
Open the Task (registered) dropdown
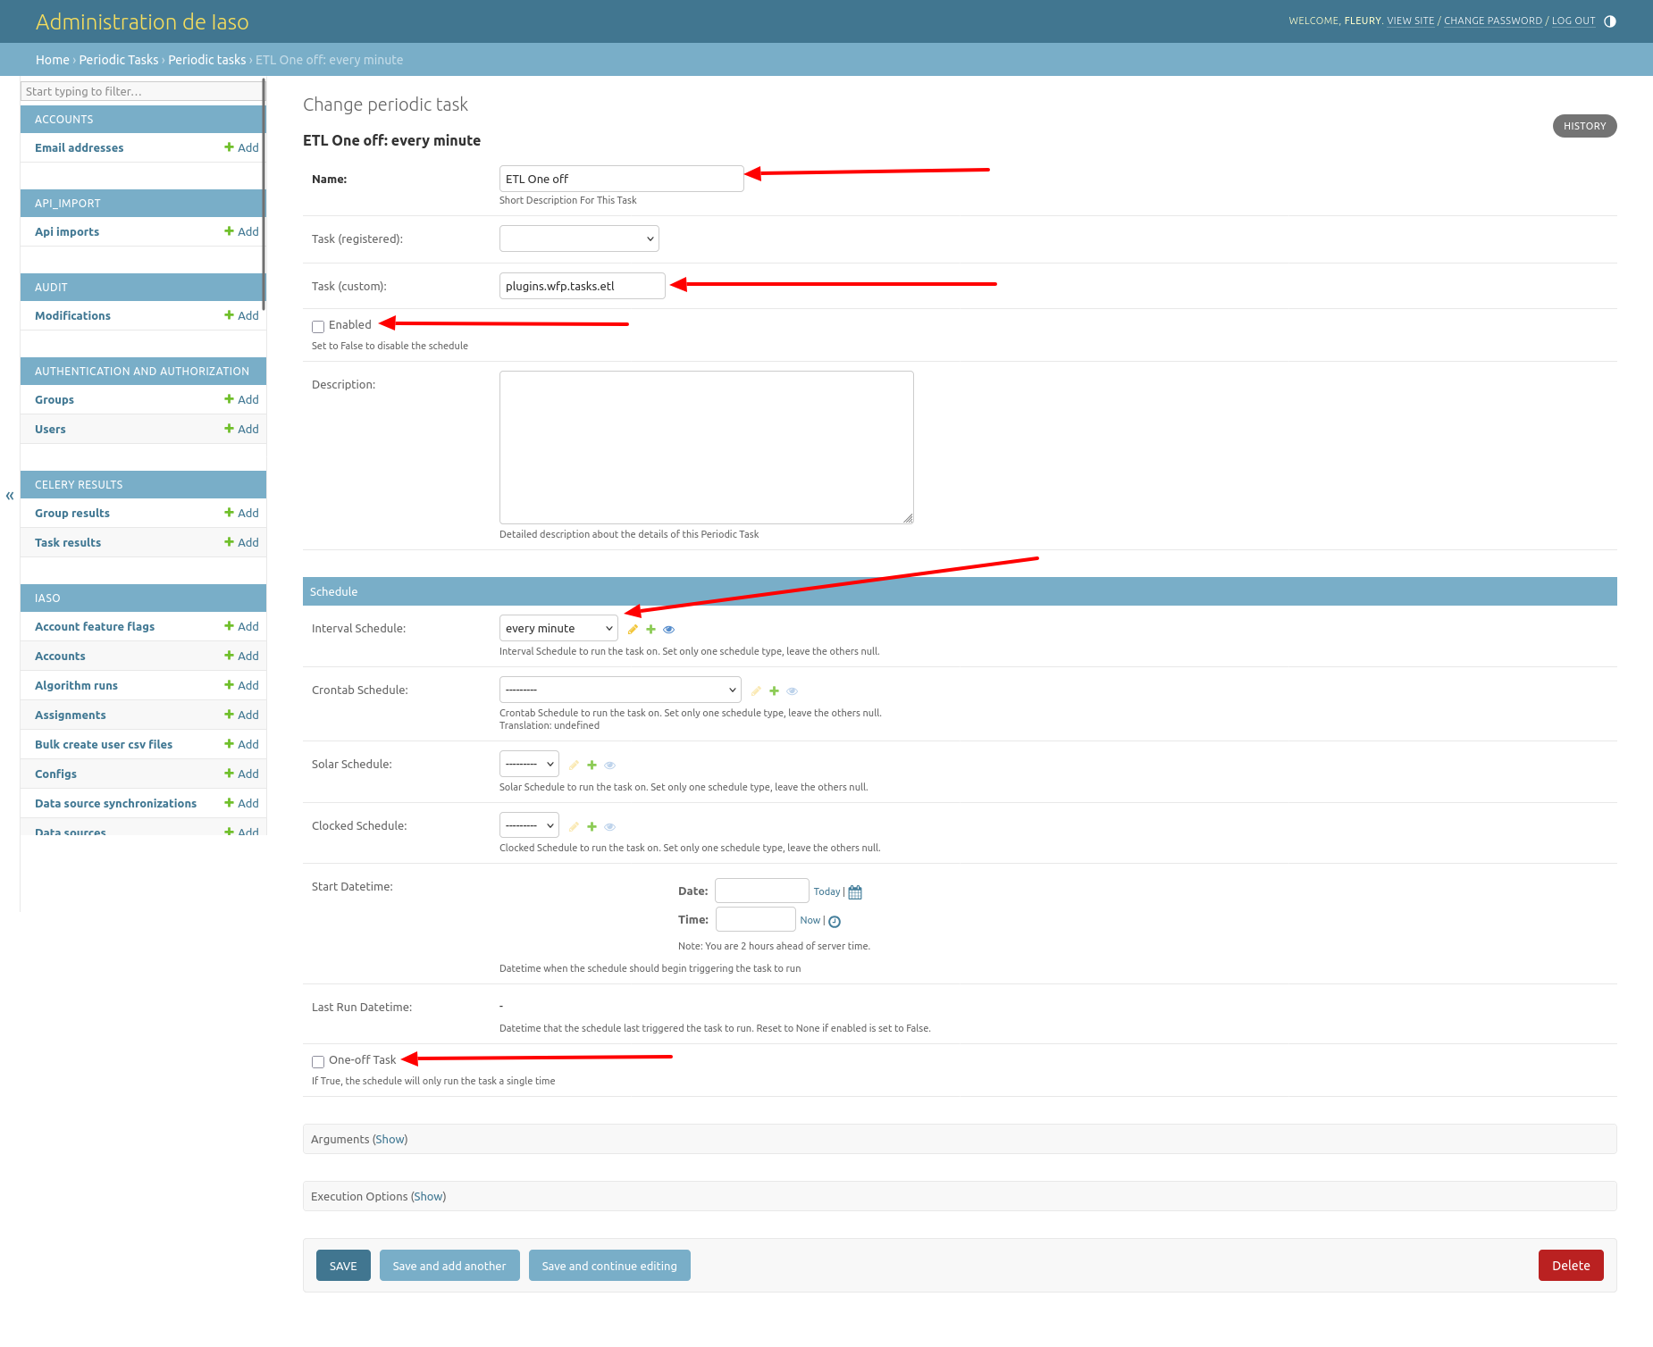579,238
